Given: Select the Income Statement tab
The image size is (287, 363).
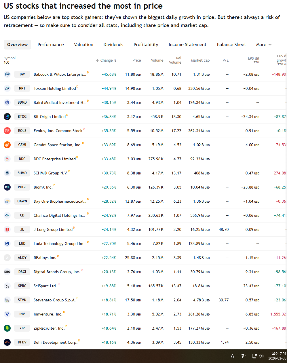Looking at the screenshot, I should (187, 45).
